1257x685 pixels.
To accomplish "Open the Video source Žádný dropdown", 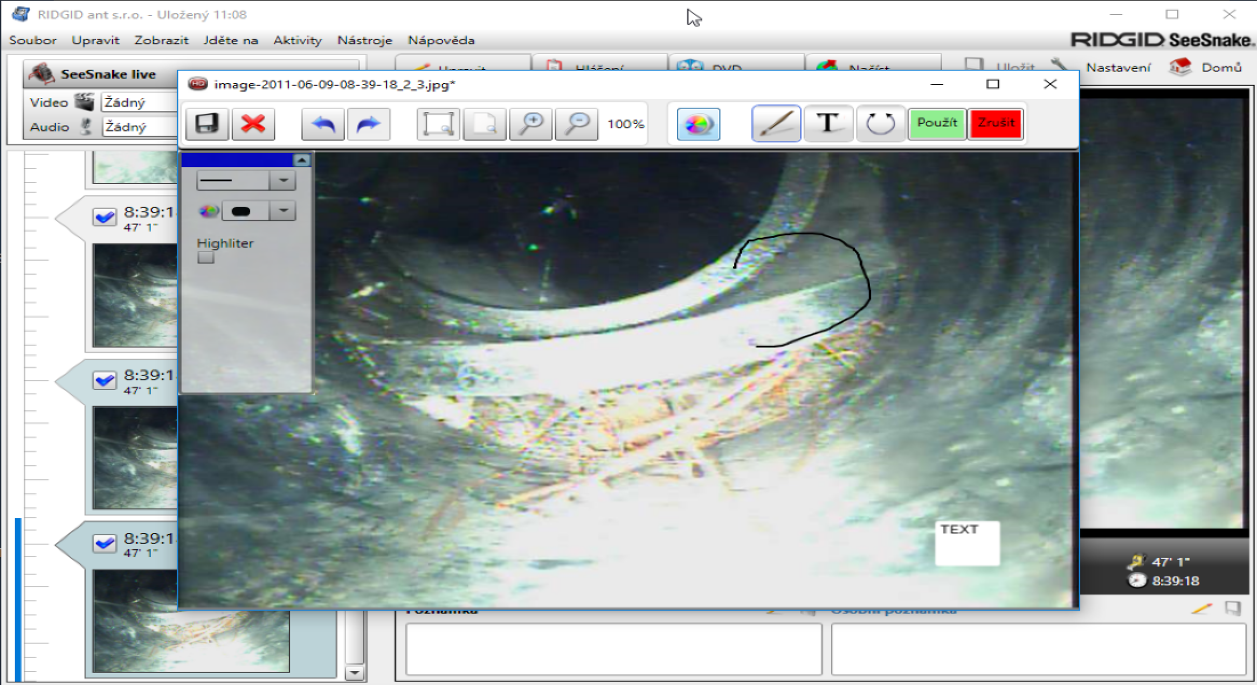I will (139, 102).
